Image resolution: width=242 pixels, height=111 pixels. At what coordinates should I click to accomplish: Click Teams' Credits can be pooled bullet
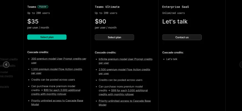[x=53, y=80]
